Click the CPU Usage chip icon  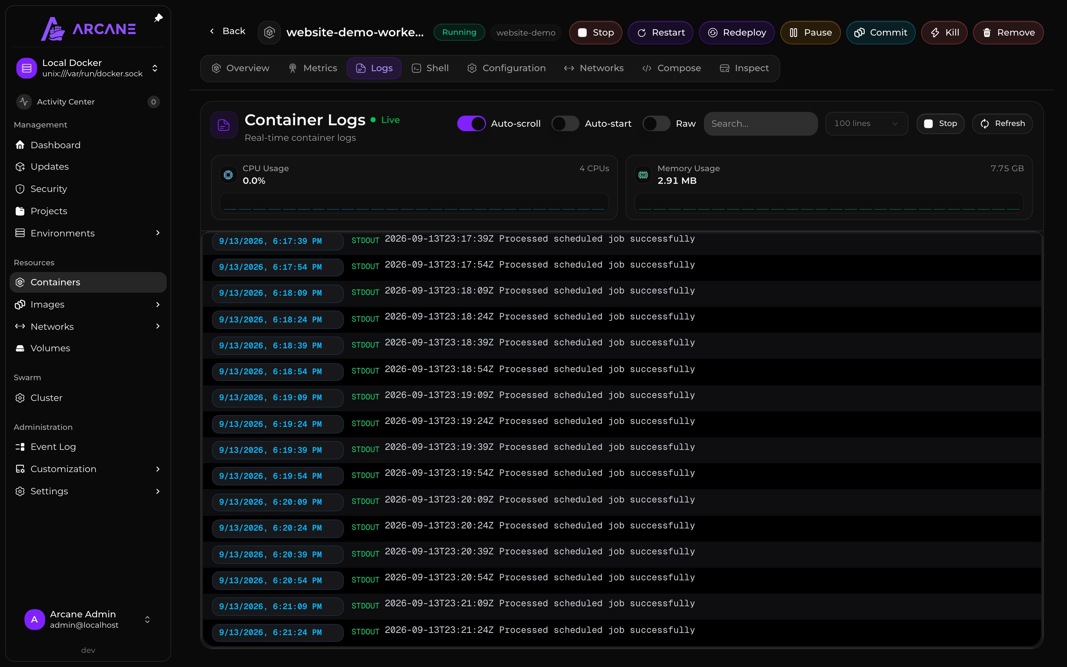pos(228,175)
